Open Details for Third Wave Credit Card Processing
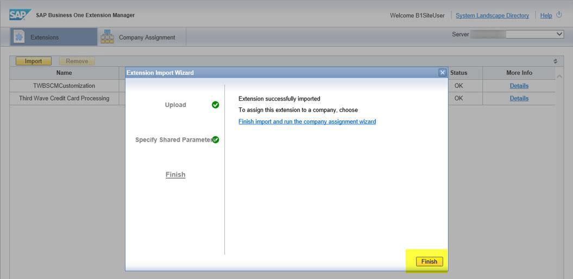 519,98
